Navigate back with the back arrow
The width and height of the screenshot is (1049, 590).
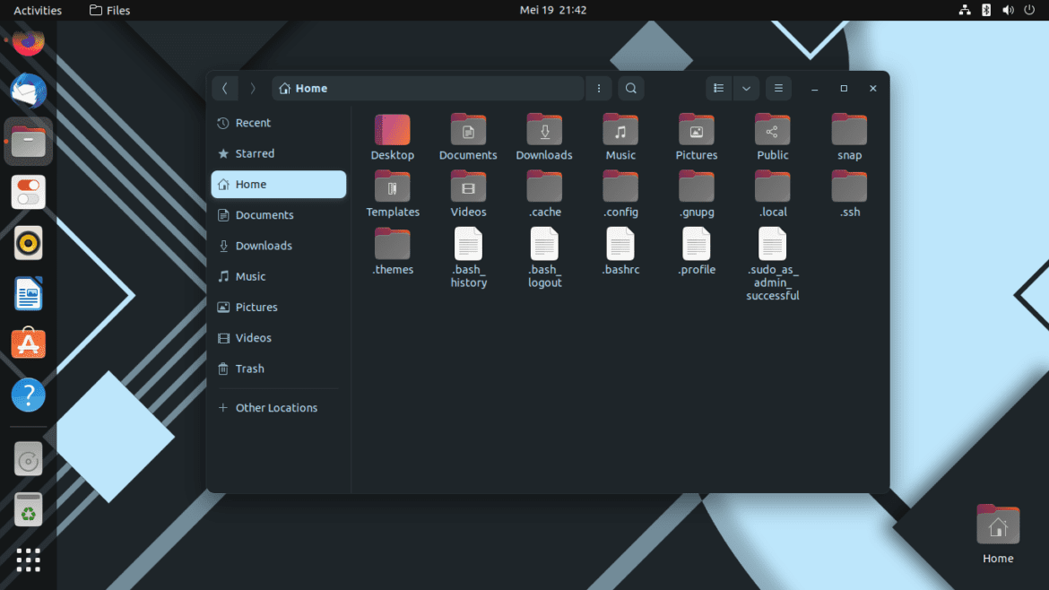(225, 88)
